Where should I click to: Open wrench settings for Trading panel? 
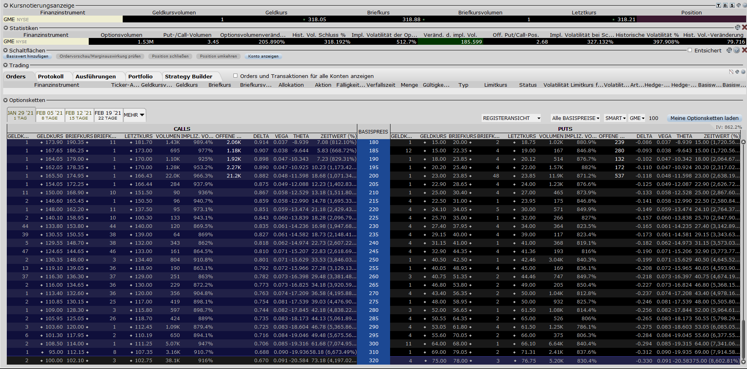point(737,72)
